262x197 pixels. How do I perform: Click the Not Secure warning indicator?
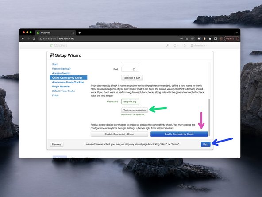click(48, 39)
